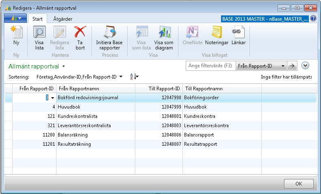Screen dimensions: 321x194
Task: Click the Ange filtervärde input field
Action: (211, 66)
